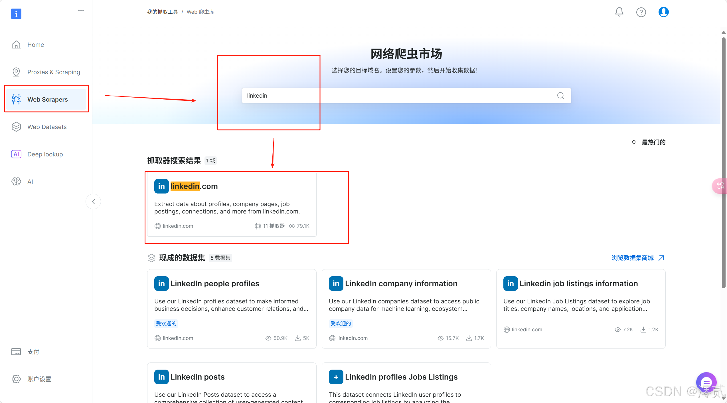The width and height of the screenshot is (727, 403).
Task: Open the chat support bubble
Action: [706, 382]
